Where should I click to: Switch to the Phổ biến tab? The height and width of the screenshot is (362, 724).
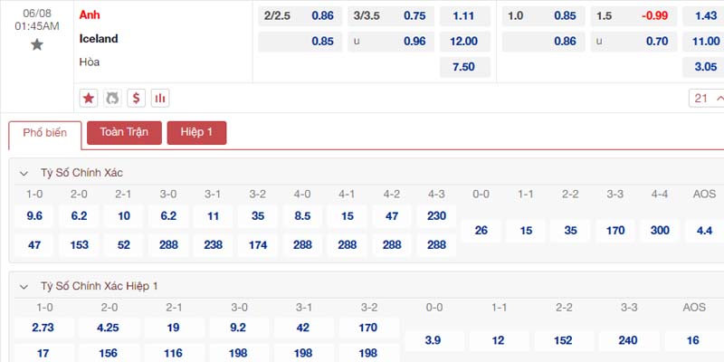point(45,133)
